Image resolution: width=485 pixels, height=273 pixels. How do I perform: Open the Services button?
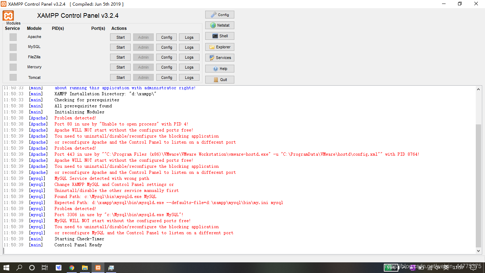(220, 58)
